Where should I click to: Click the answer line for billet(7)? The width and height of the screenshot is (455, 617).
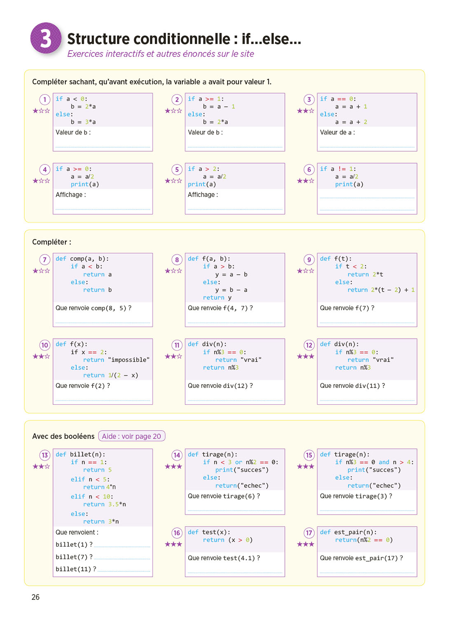click(122, 557)
